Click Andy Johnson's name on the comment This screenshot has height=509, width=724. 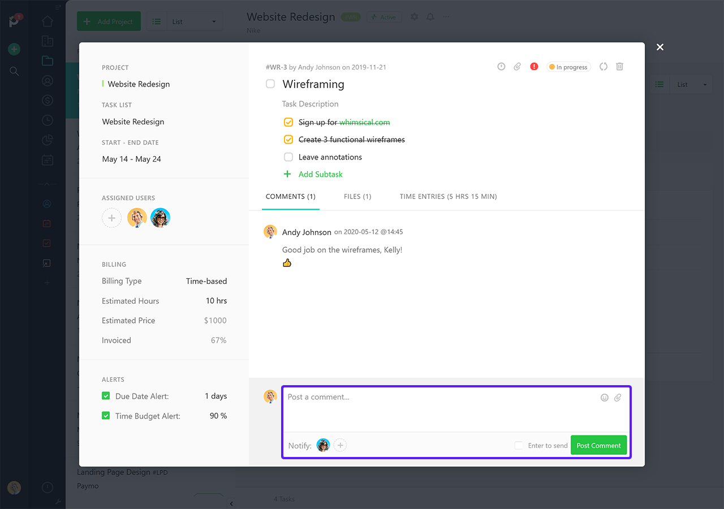point(307,232)
